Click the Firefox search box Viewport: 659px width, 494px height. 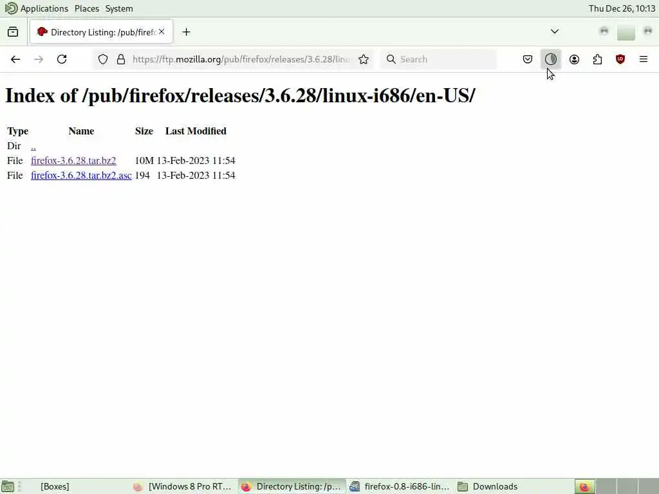438,59
